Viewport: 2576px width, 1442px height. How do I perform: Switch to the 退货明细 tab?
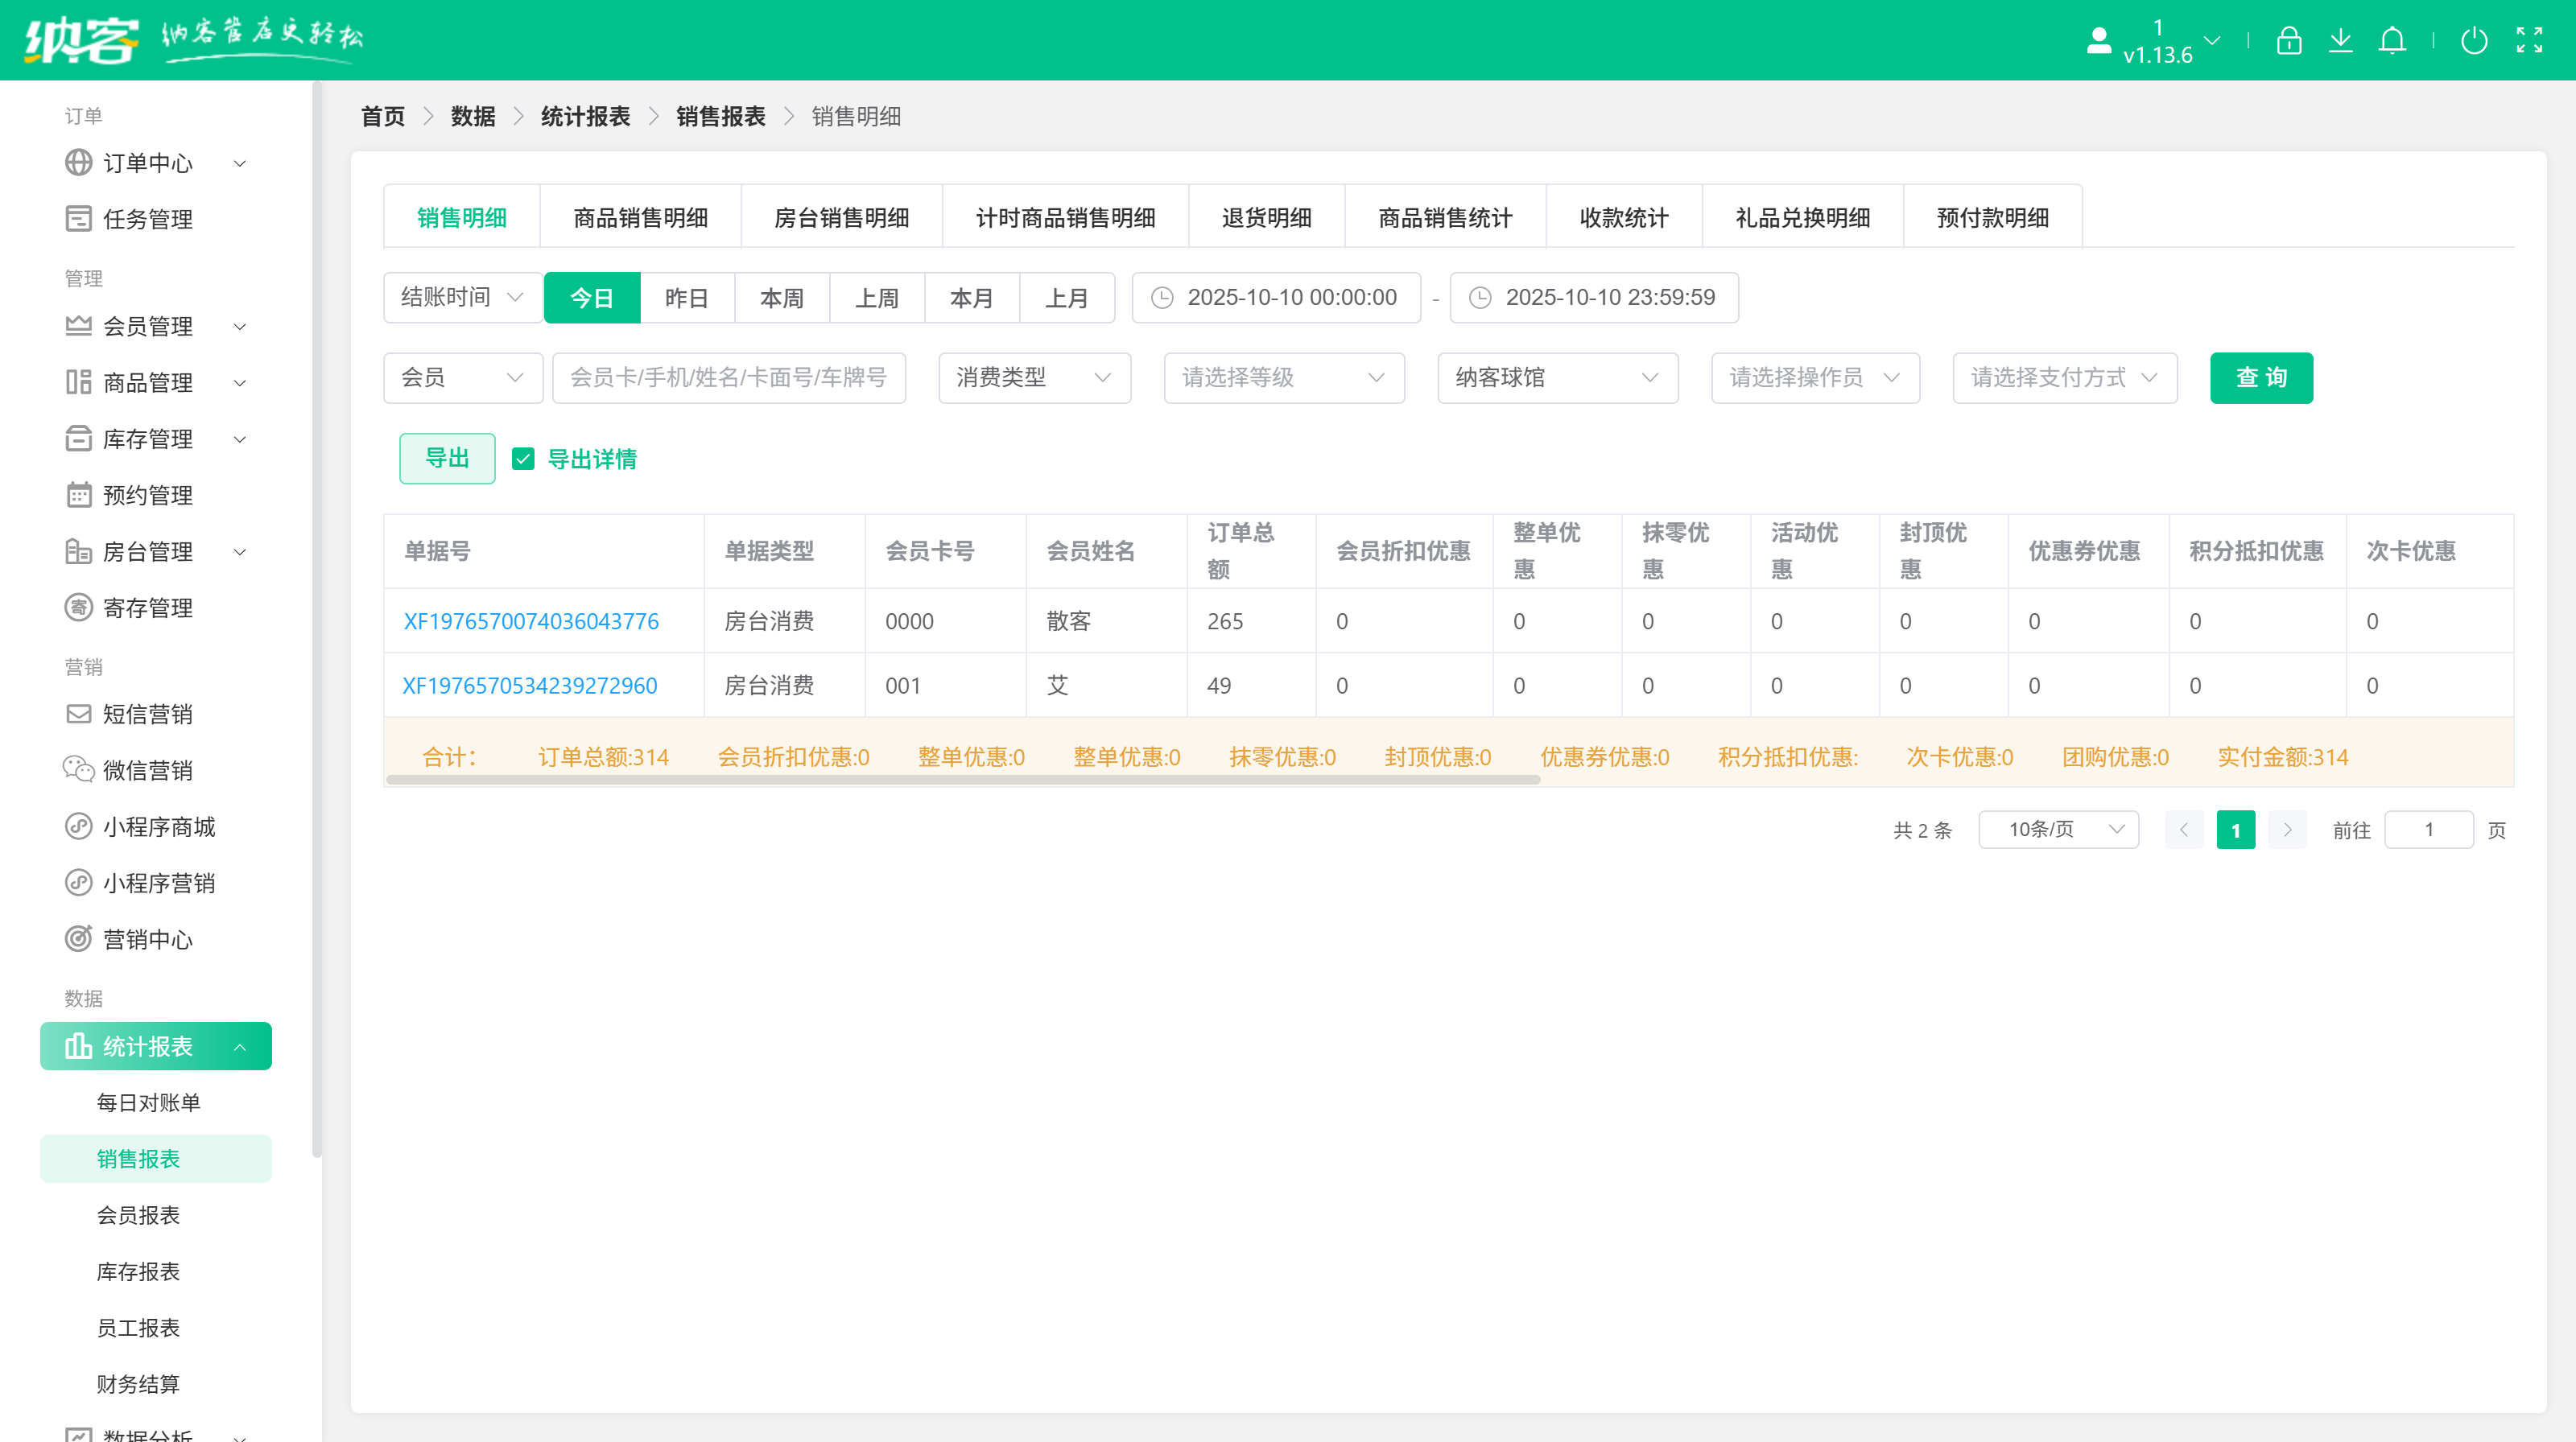tap(1266, 216)
